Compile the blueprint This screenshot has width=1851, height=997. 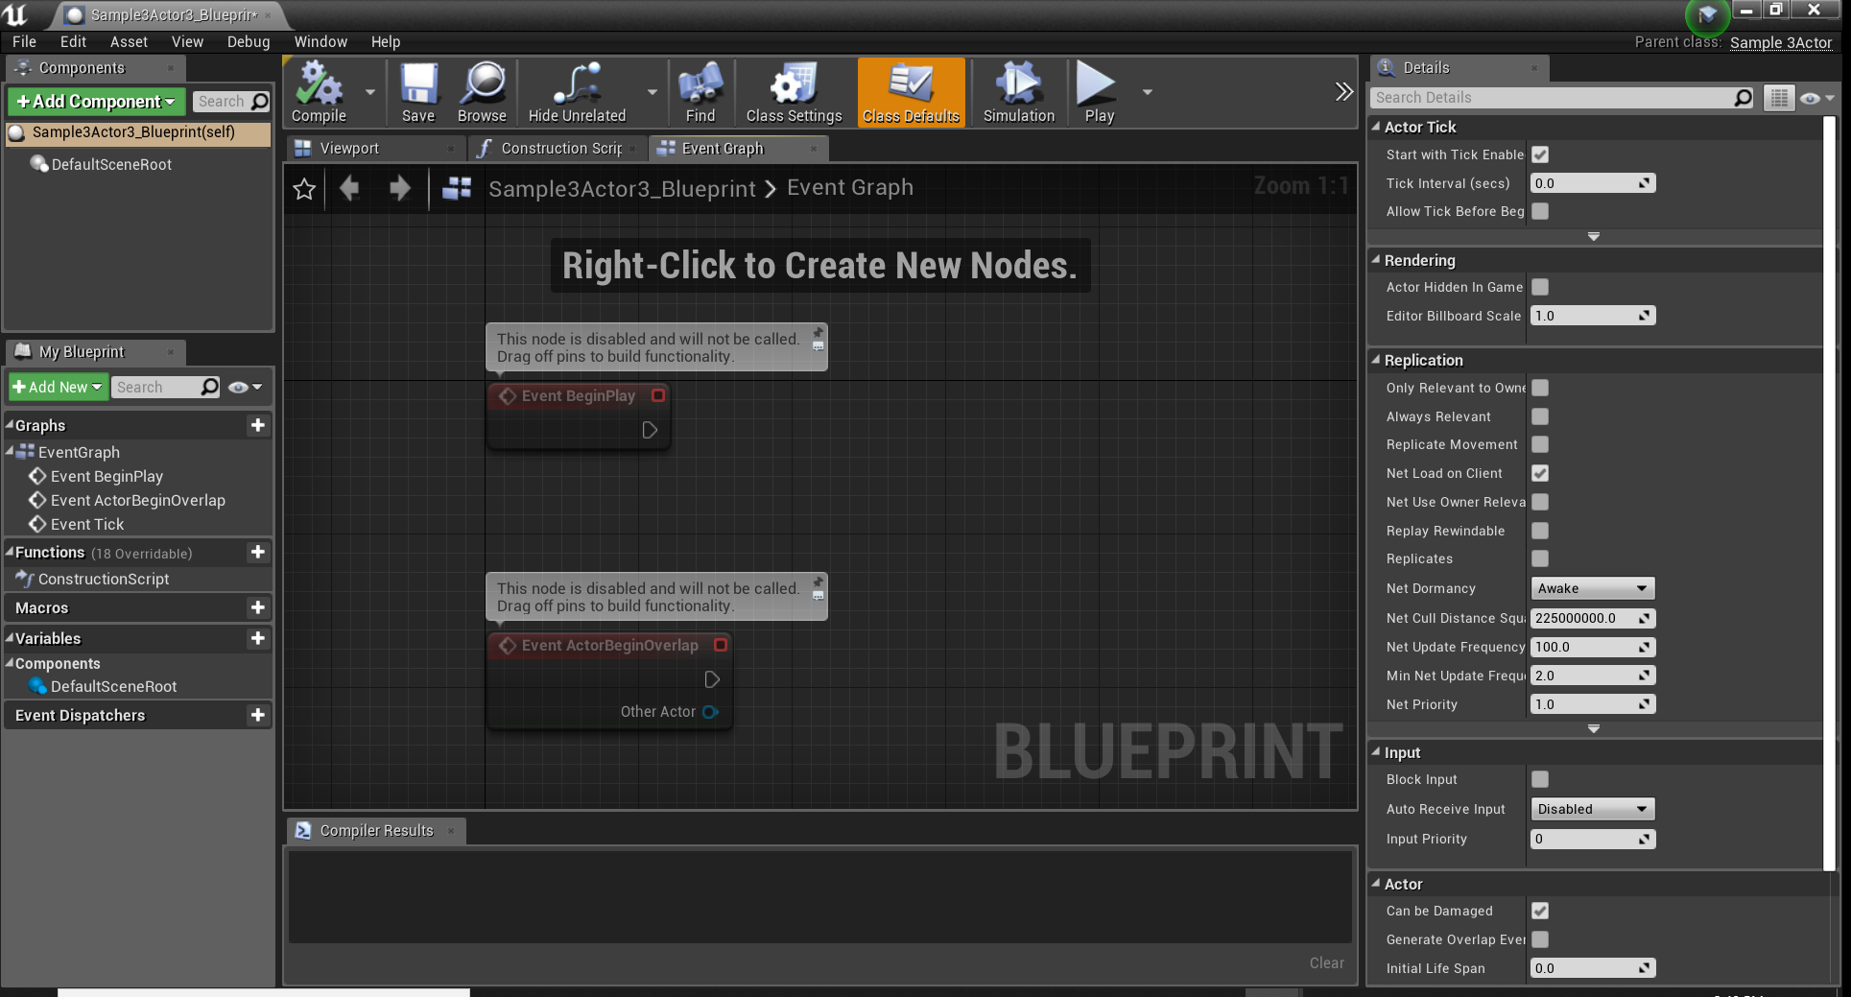coord(320,92)
